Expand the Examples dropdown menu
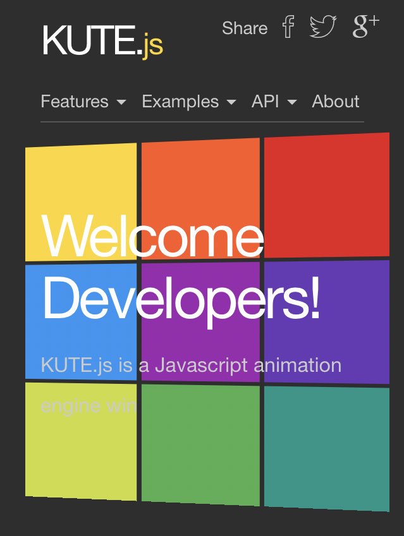Image resolution: width=404 pixels, height=536 pixels. click(188, 102)
